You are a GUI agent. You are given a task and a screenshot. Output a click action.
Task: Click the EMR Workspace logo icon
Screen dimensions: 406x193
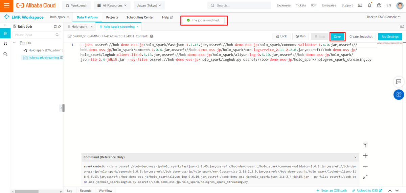click(7, 17)
